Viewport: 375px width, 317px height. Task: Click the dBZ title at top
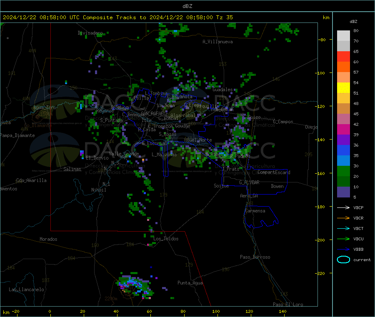pyautogui.click(x=187, y=6)
